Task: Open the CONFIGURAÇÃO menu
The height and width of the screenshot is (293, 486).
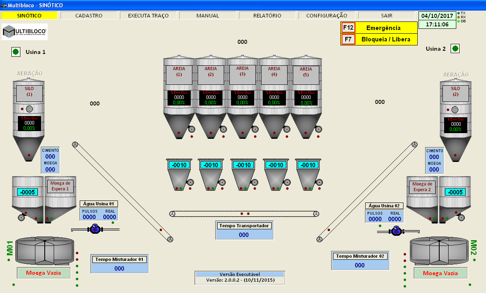Action: (327, 15)
